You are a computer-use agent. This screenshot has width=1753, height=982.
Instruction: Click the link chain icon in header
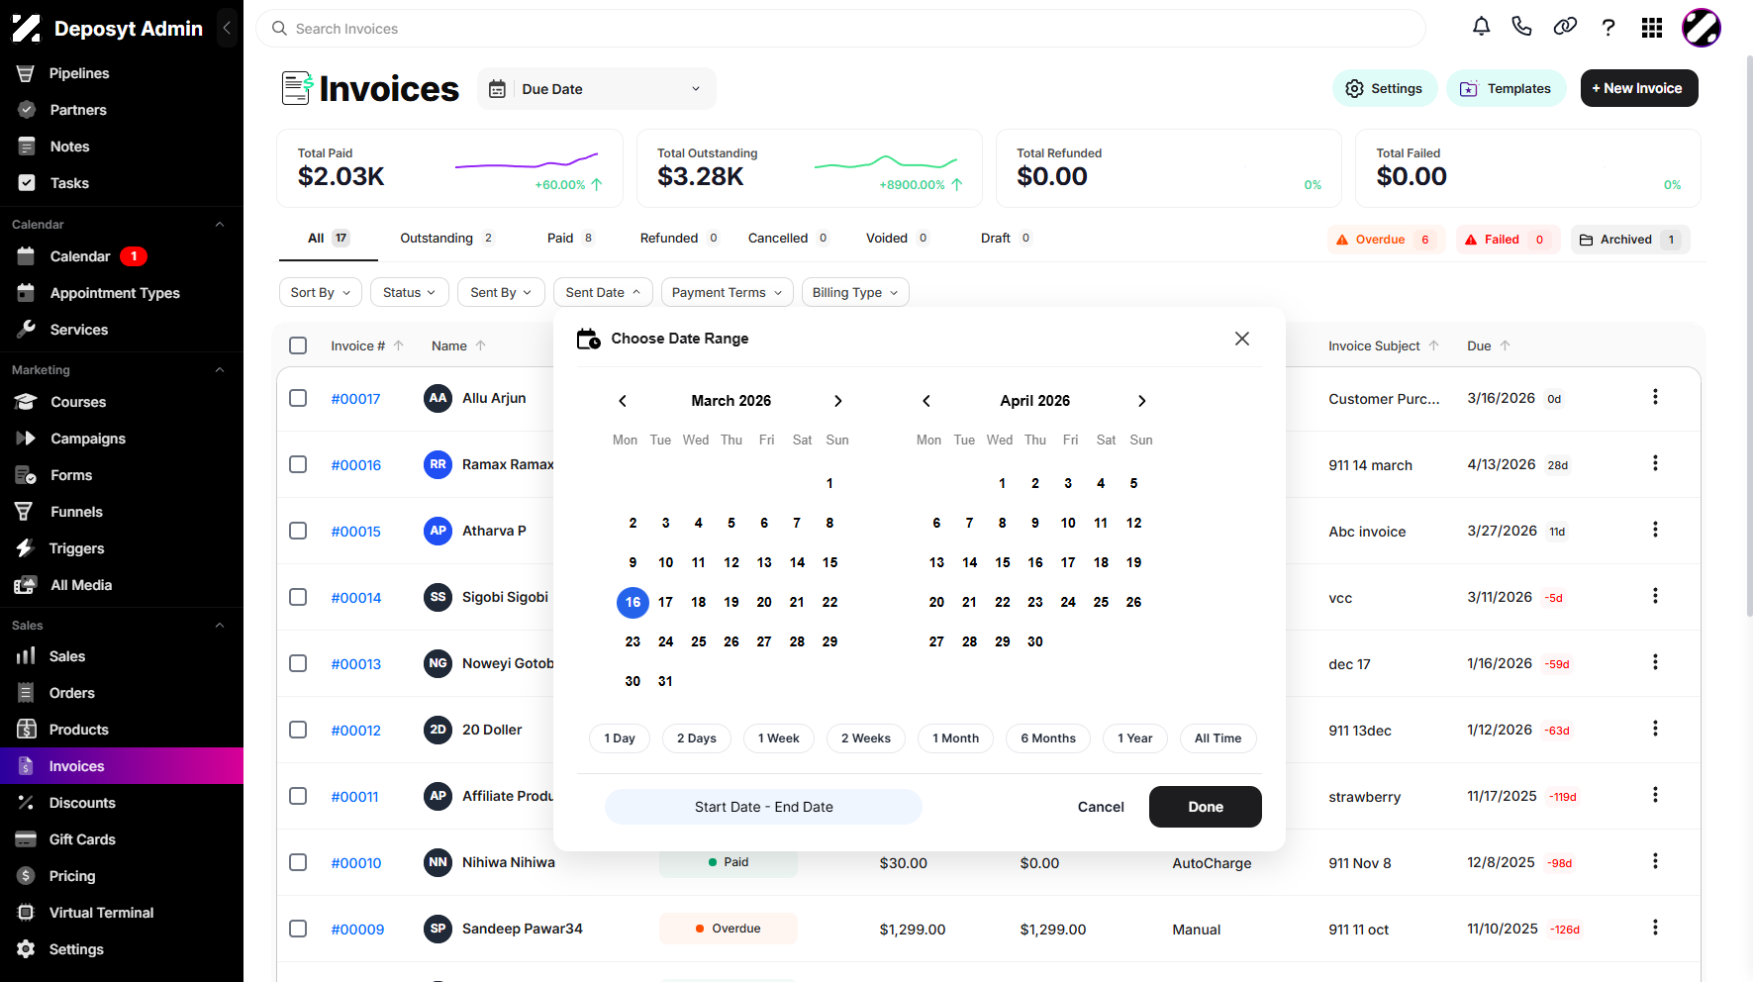[1565, 27]
